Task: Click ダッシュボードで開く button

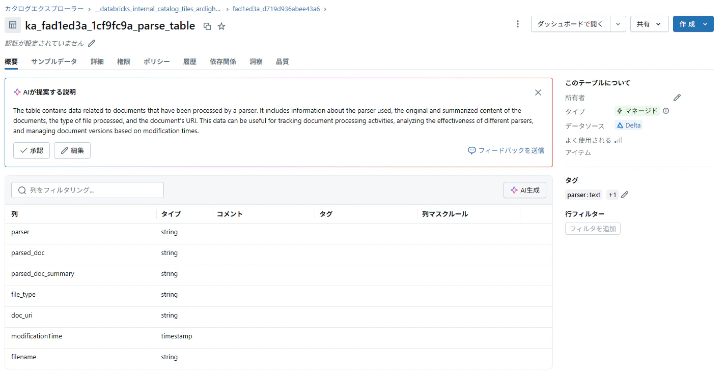Action: (571, 24)
